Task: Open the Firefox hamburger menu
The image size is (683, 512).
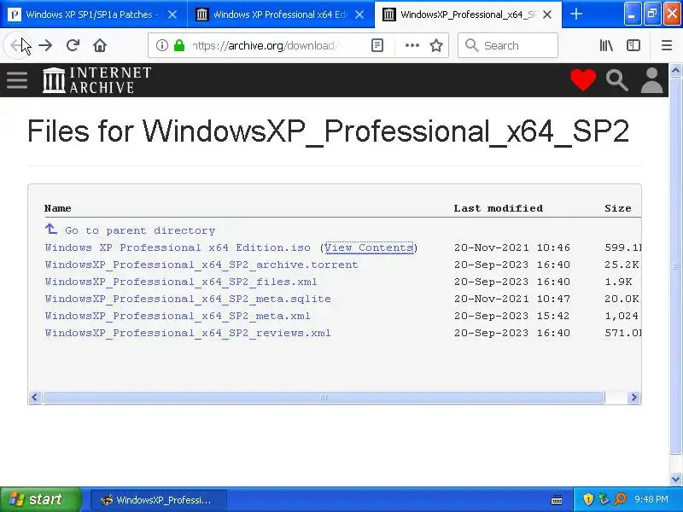Action: pyautogui.click(x=667, y=45)
